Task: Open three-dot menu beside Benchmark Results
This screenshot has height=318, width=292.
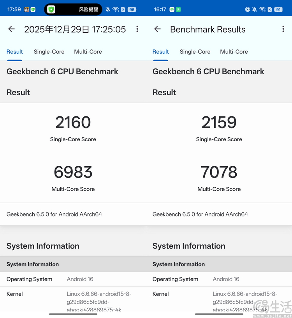Action: click(283, 29)
